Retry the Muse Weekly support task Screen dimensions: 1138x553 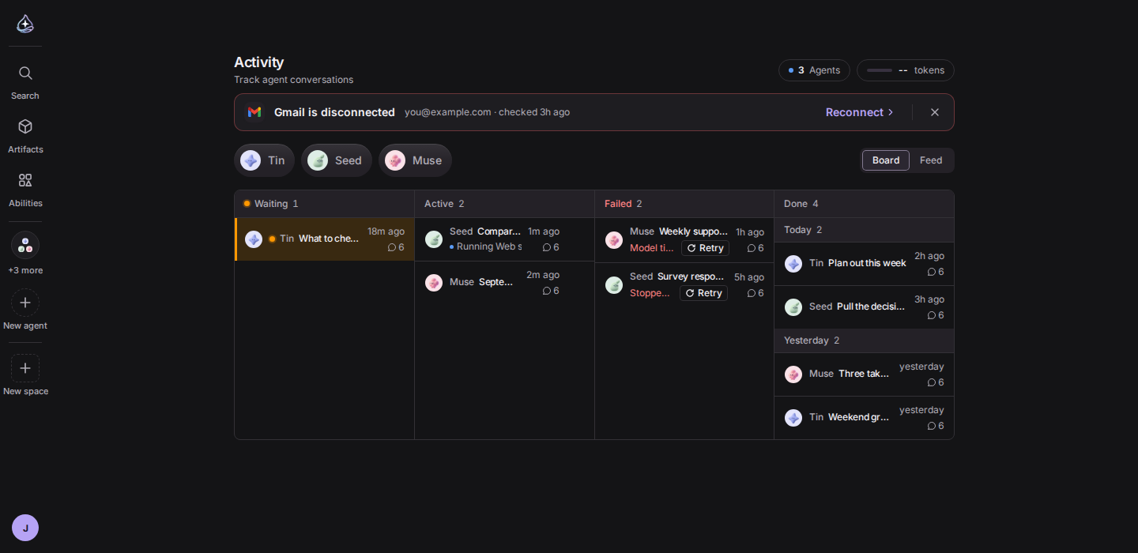click(705, 248)
